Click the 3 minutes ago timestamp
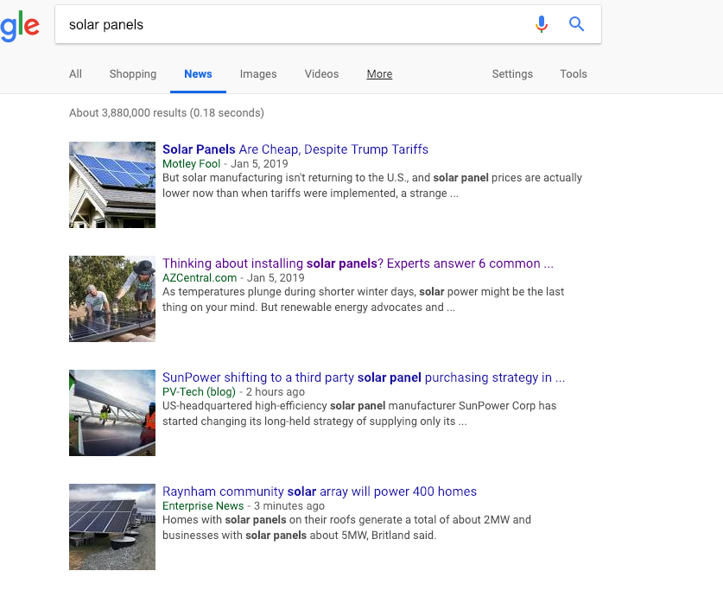 pos(289,505)
